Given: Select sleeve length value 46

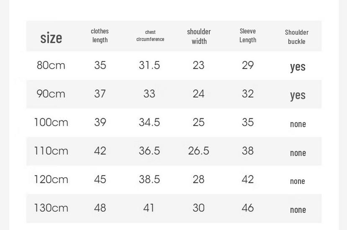Looking at the screenshot, I should point(248,208).
